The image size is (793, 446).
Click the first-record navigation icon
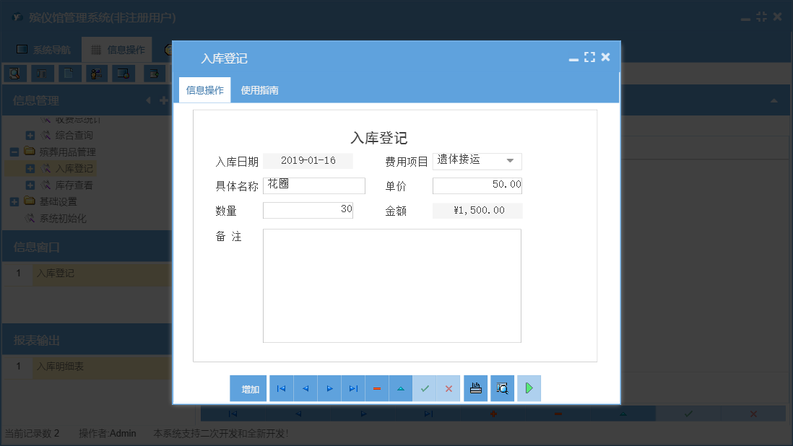point(282,388)
